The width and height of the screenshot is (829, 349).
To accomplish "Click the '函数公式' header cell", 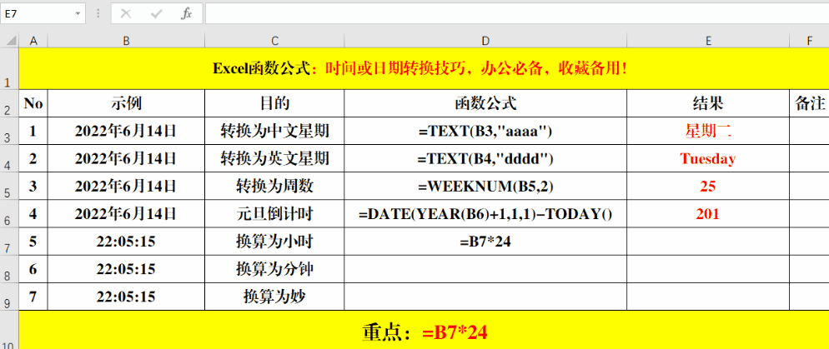I will coord(485,103).
